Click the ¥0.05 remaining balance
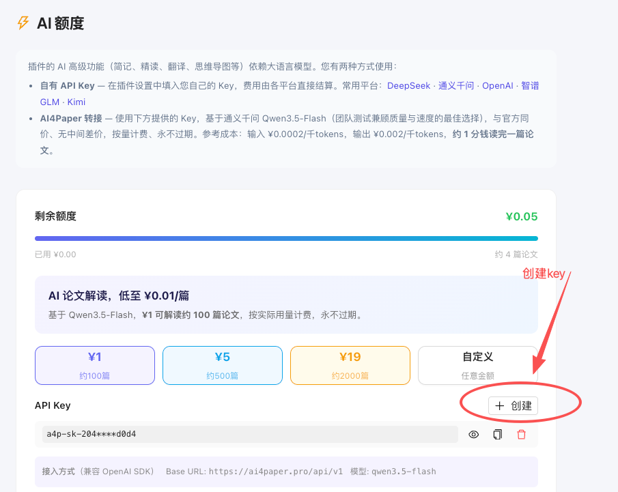The width and height of the screenshot is (618, 492). pyautogui.click(x=522, y=216)
